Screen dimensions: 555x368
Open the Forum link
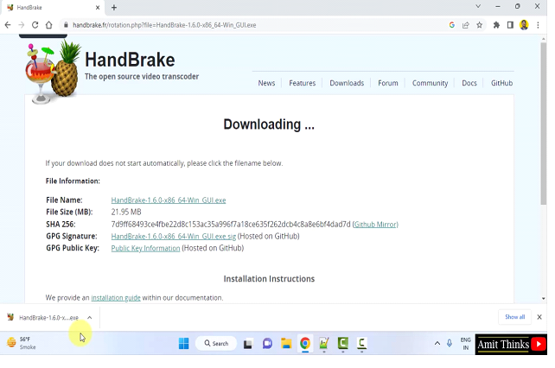click(x=388, y=83)
